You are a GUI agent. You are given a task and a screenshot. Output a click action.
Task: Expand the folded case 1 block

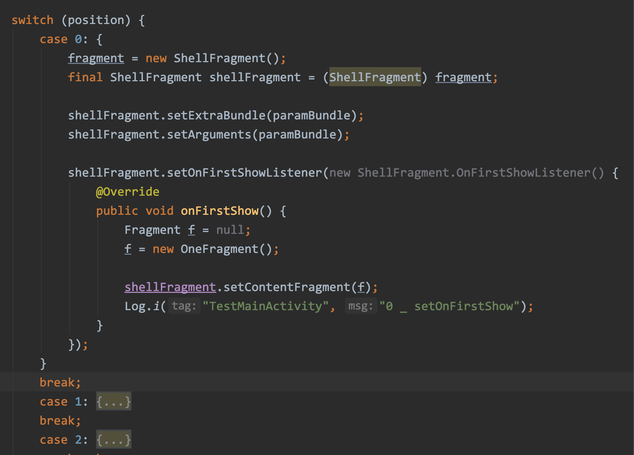[114, 401]
